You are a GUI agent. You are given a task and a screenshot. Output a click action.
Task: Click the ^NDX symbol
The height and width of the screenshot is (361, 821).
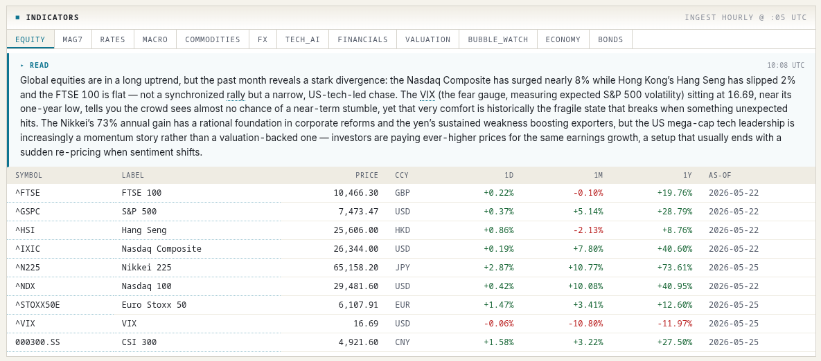tap(25, 286)
